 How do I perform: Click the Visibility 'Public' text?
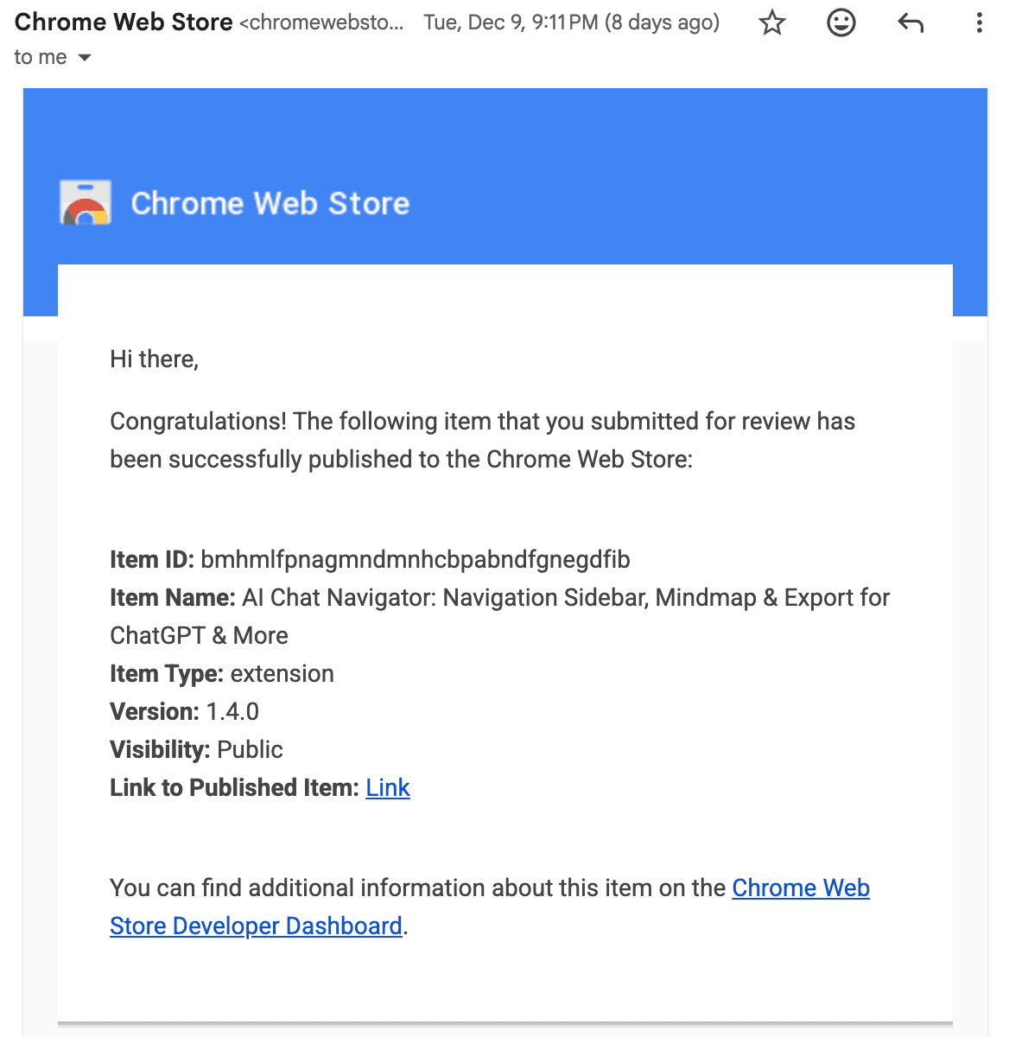(x=250, y=749)
